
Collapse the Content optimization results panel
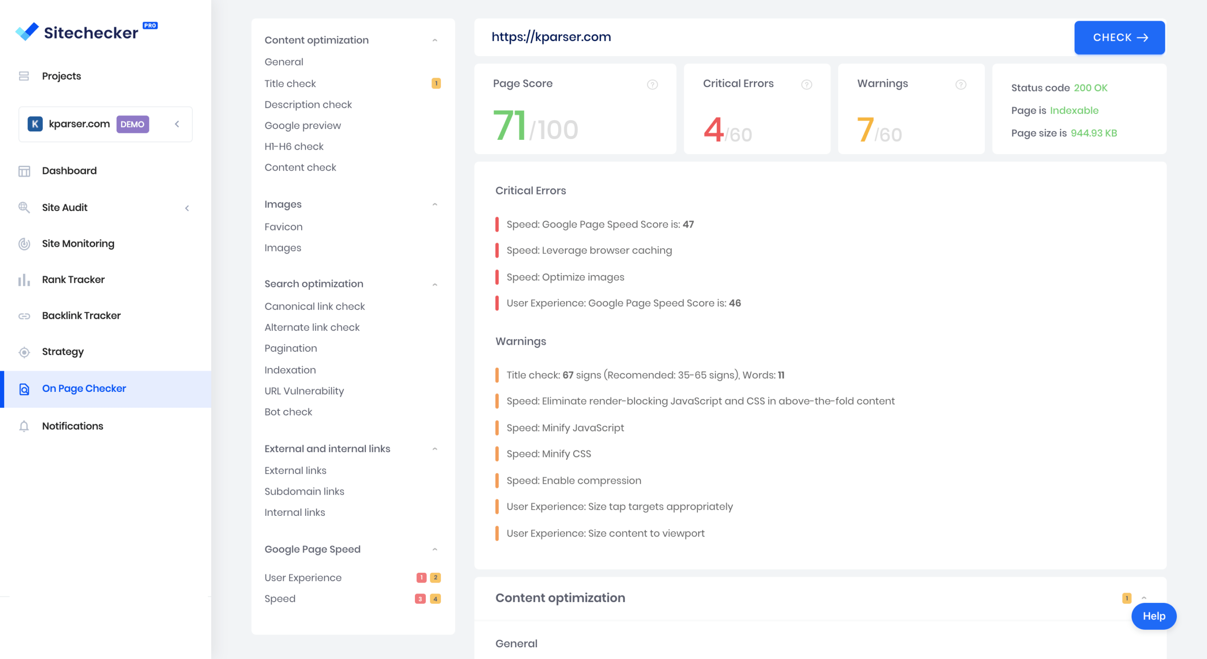click(1144, 598)
